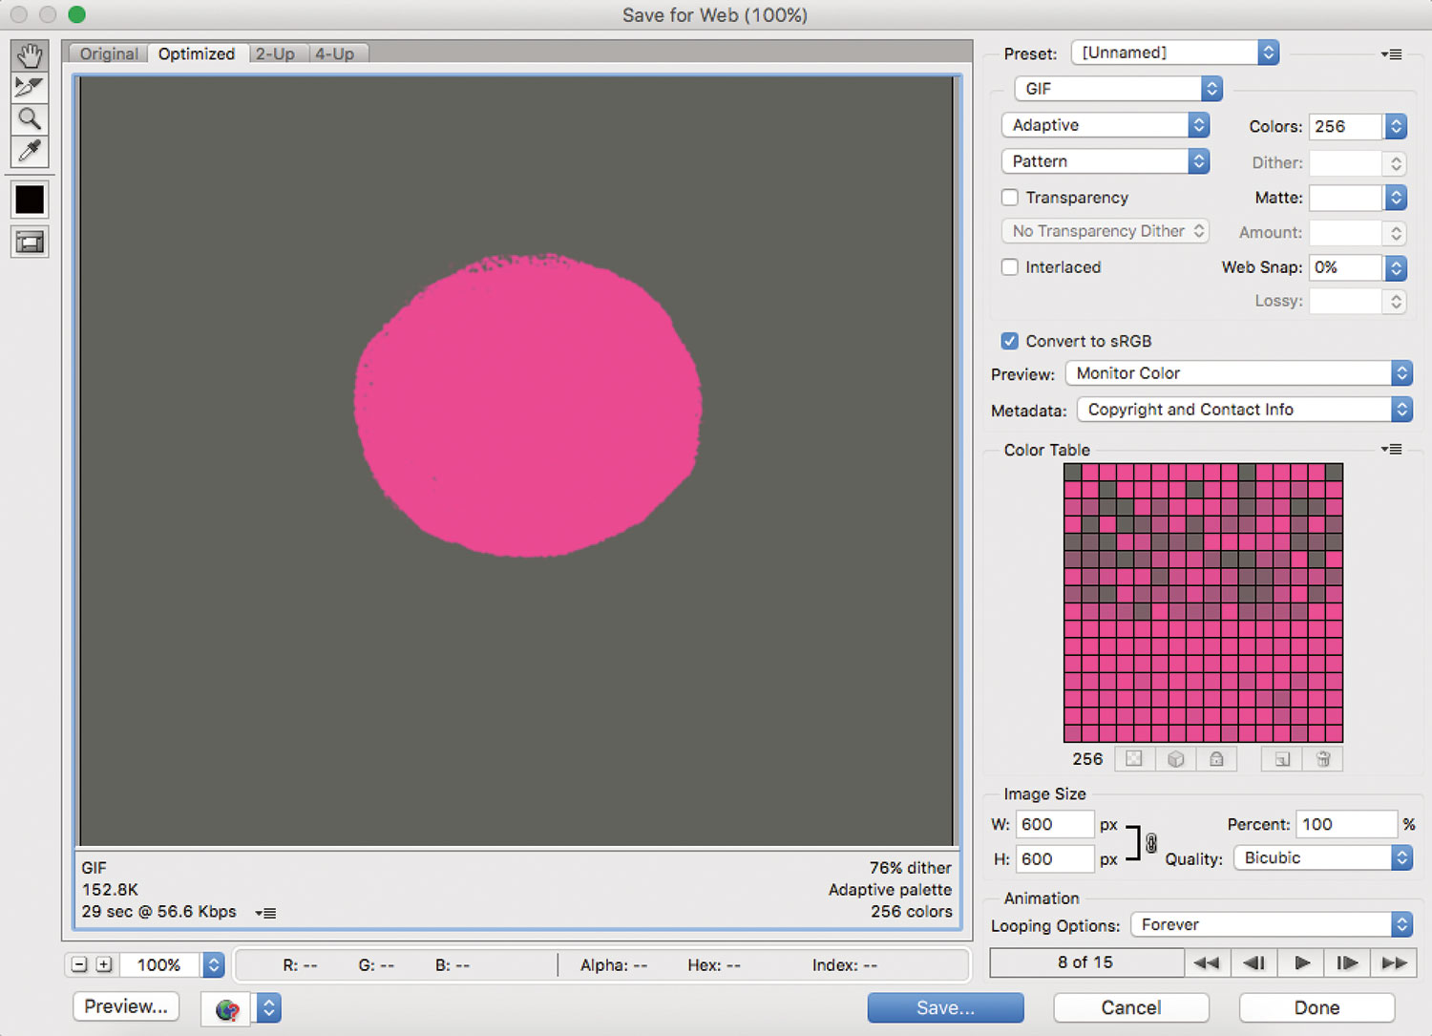Shift selected colors to web palette
The height and width of the screenshot is (1036, 1432).
pos(1176,759)
